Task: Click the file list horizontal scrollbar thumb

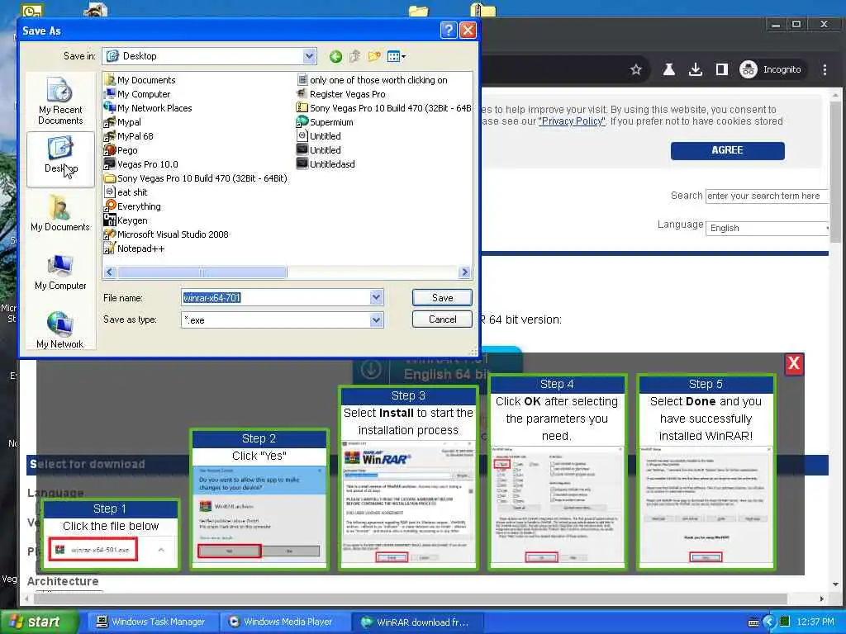Action: click(202, 272)
